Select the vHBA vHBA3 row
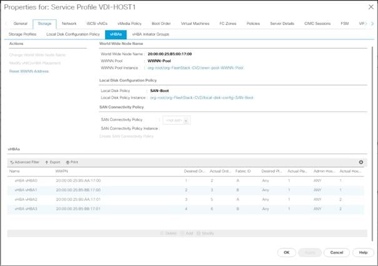Image resolution: width=378 pixels, height=266 pixels. (x=186, y=209)
